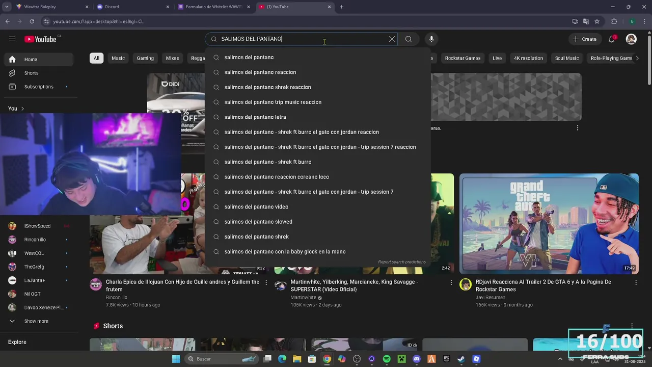The width and height of the screenshot is (652, 367).
Task: Select the Mixes category chip
Action: (173, 58)
